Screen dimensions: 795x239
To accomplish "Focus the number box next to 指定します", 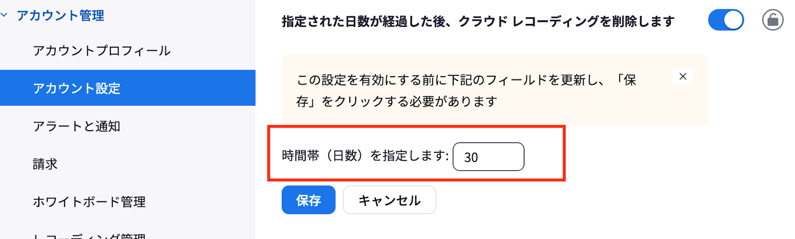I will pos(488,157).
